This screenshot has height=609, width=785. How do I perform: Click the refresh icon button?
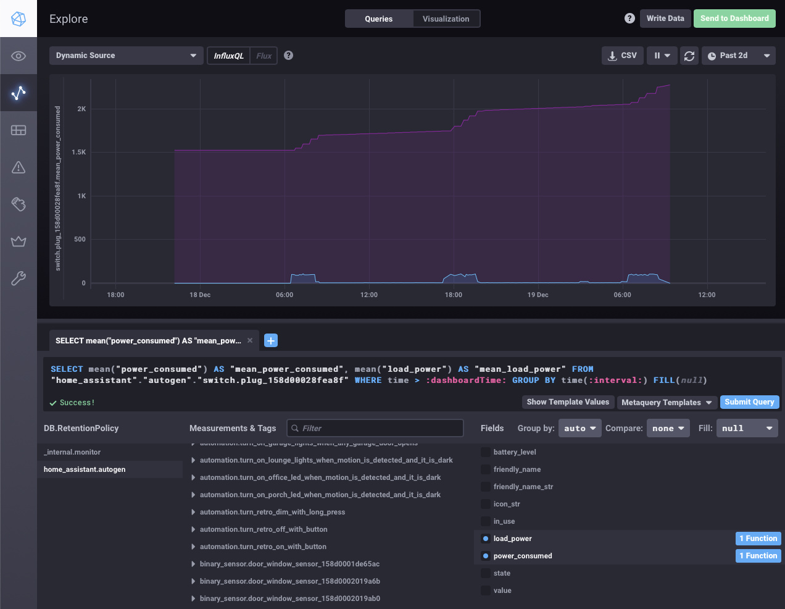(x=689, y=56)
